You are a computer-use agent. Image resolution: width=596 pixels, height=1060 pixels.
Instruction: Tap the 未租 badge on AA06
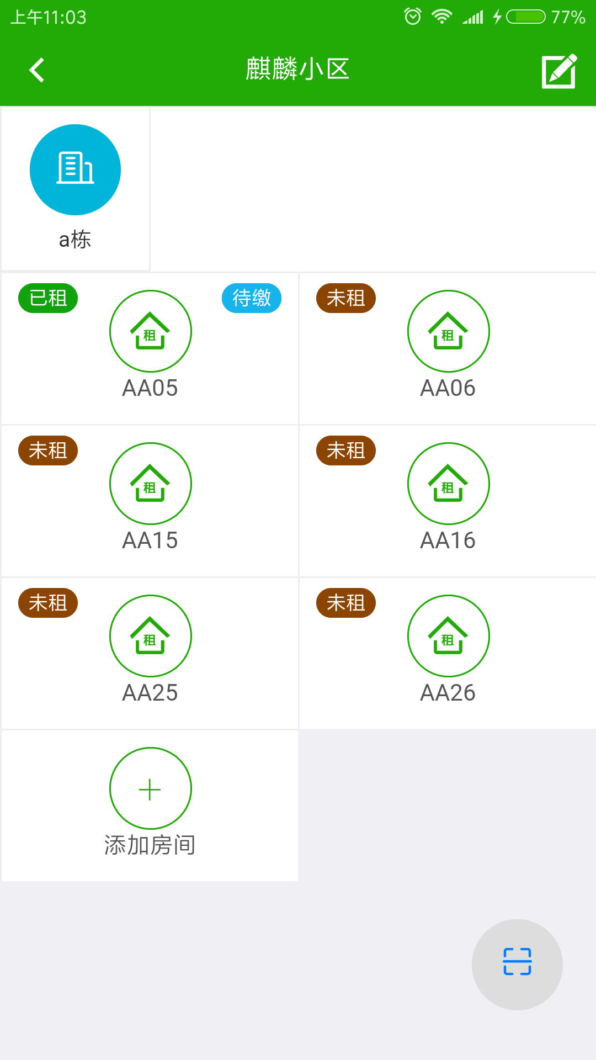(346, 298)
